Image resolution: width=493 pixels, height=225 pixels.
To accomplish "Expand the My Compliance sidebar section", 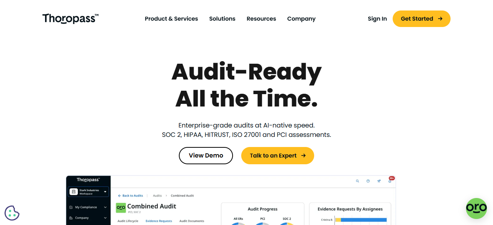I will tap(88, 207).
